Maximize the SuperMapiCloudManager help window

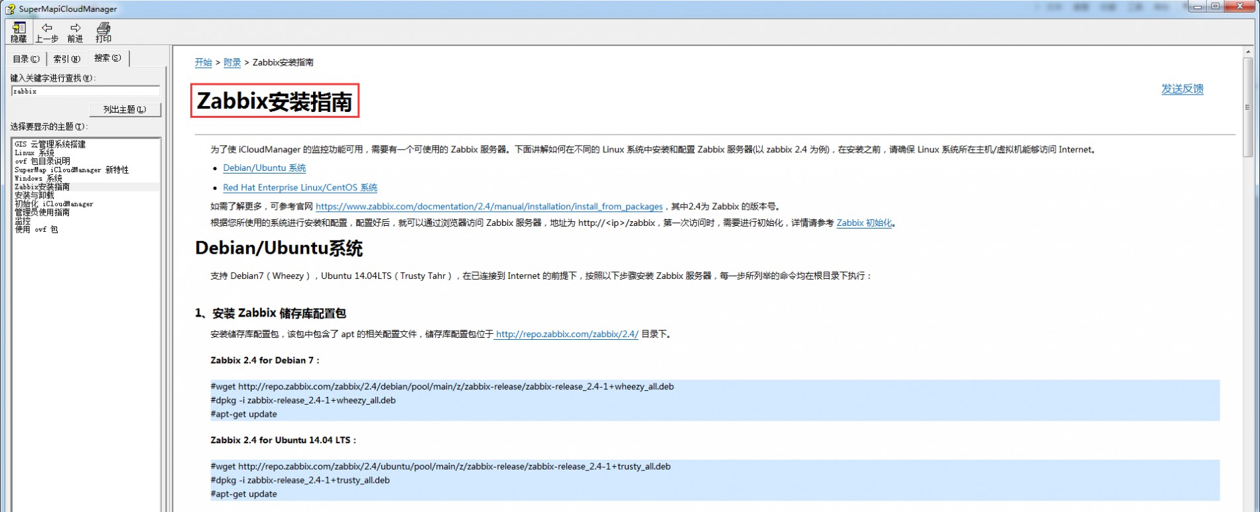click(x=1215, y=7)
